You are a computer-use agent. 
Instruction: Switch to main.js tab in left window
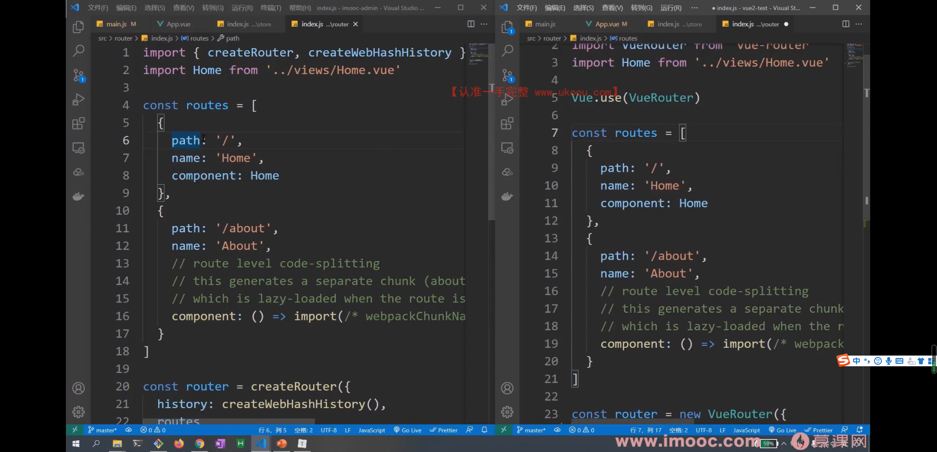pyautogui.click(x=116, y=24)
